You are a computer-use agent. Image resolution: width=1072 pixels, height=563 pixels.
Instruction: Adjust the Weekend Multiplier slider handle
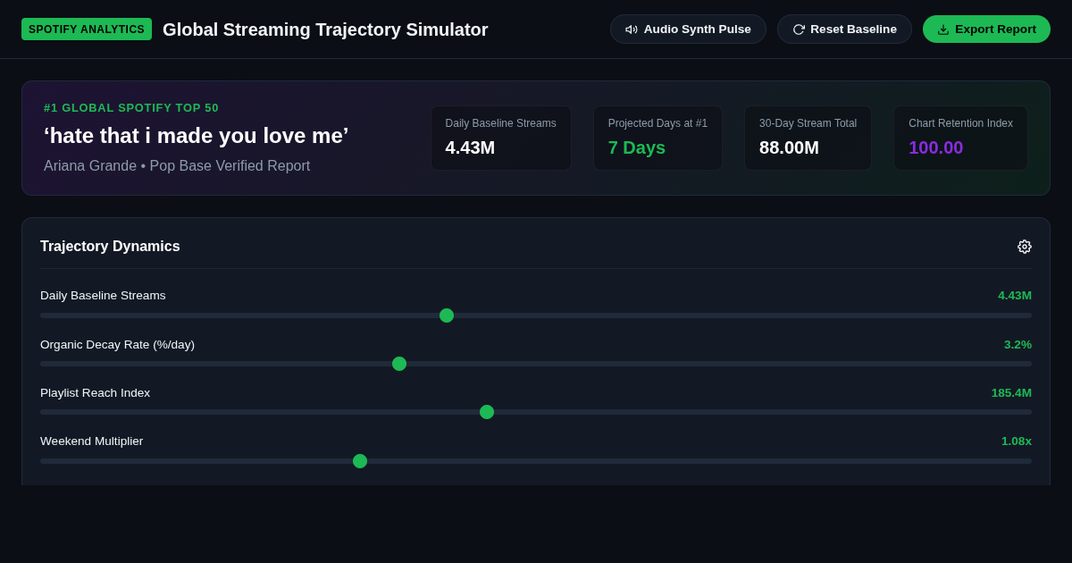(360, 461)
